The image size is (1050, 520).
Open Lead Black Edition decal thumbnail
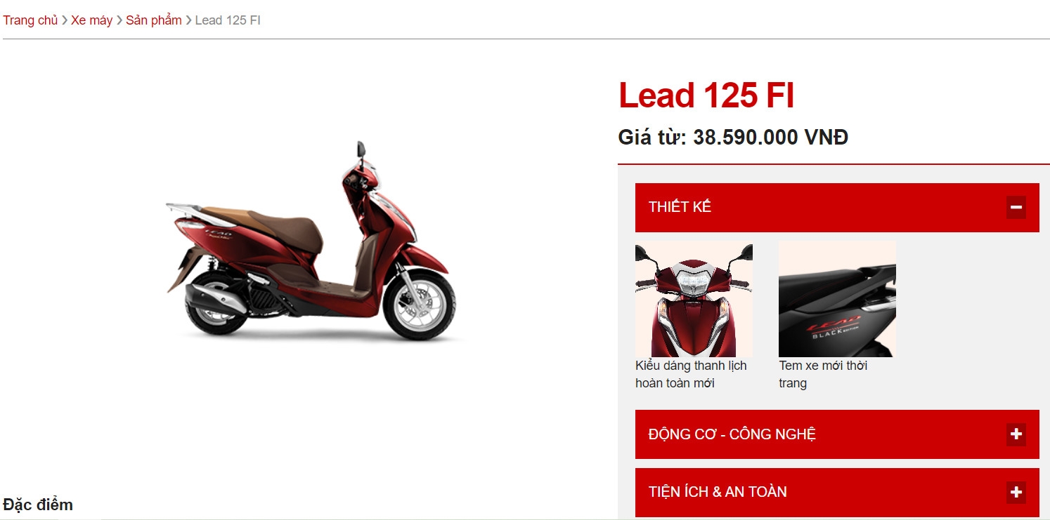(837, 300)
